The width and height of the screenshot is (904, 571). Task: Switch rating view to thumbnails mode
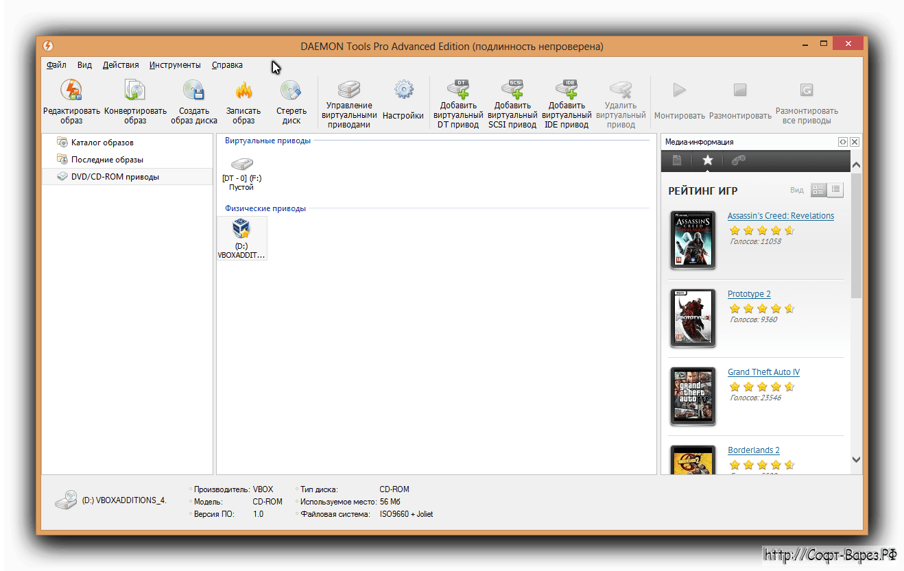tap(819, 190)
